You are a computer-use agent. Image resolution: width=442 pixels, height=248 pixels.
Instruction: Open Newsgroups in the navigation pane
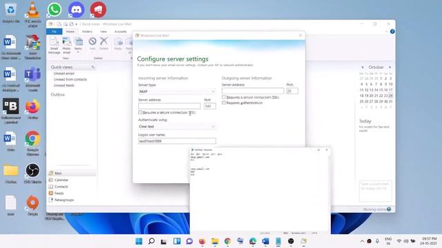pyautogui.click(x=64, y=200)
